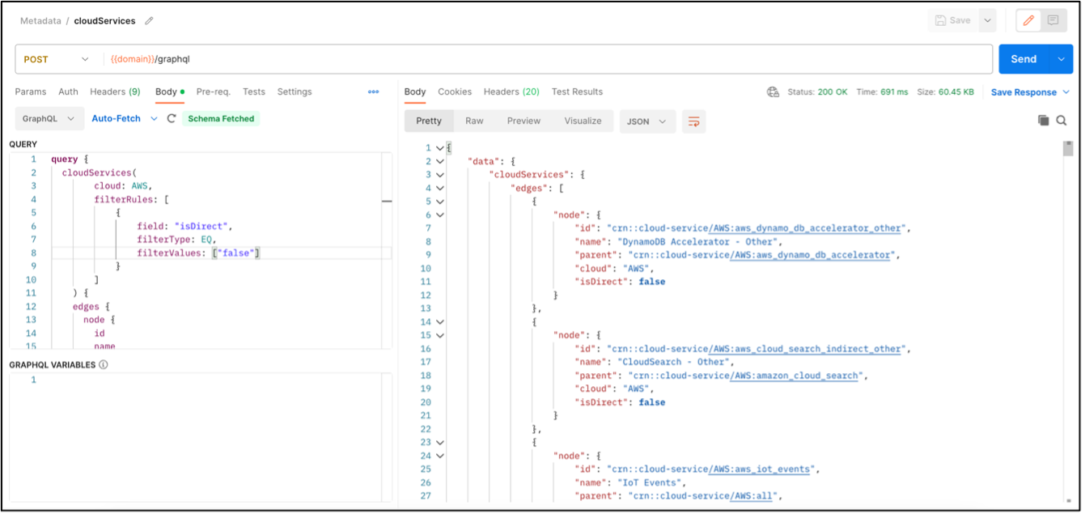Open the Tests tab
The height and width of the screenshot is (514, 1085).
[x=254, y=91]
